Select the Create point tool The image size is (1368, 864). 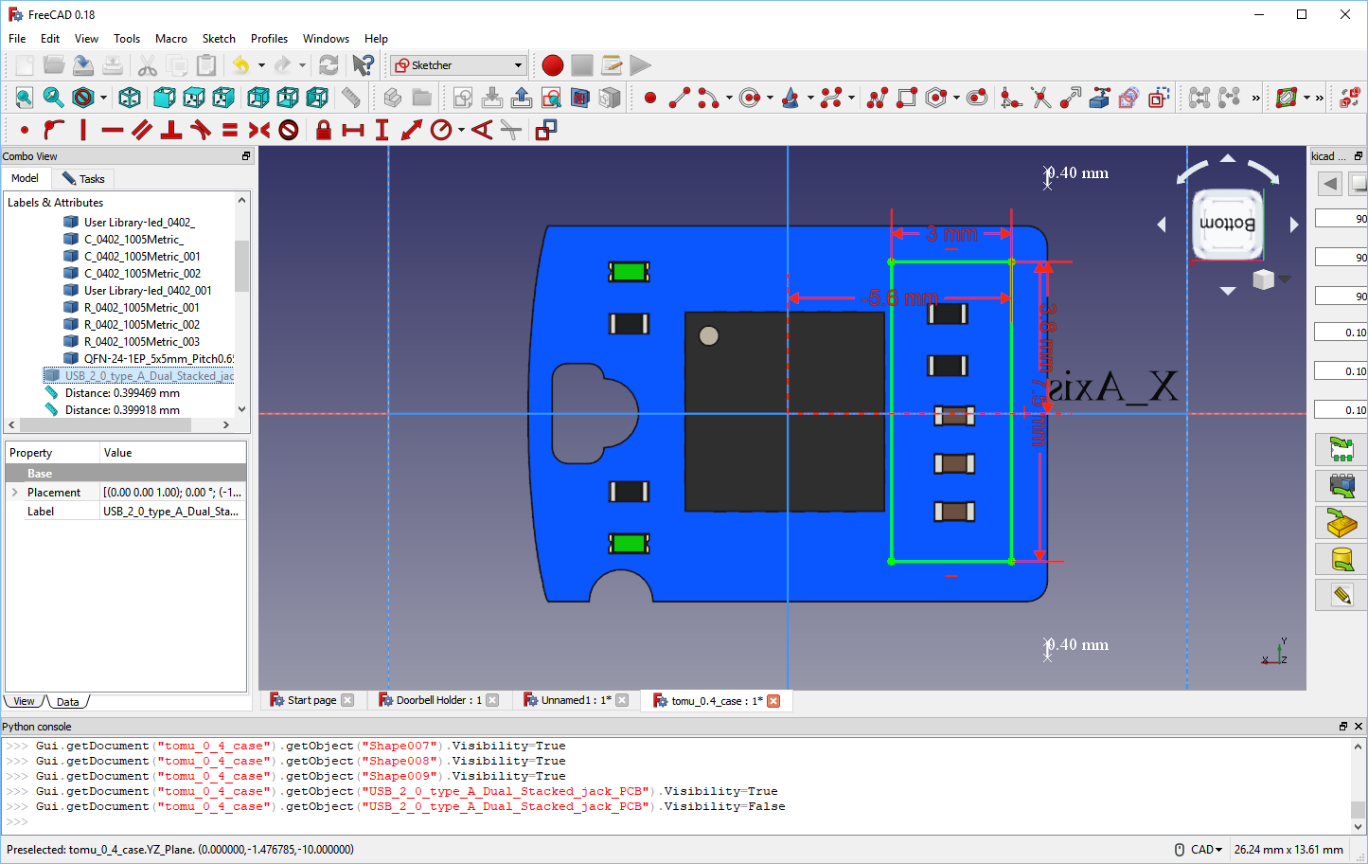(649, 97)
